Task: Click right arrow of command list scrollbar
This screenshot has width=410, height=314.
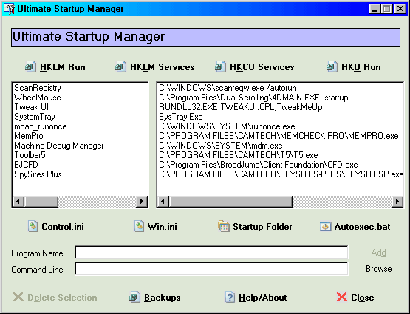Action: pos(397,201)
